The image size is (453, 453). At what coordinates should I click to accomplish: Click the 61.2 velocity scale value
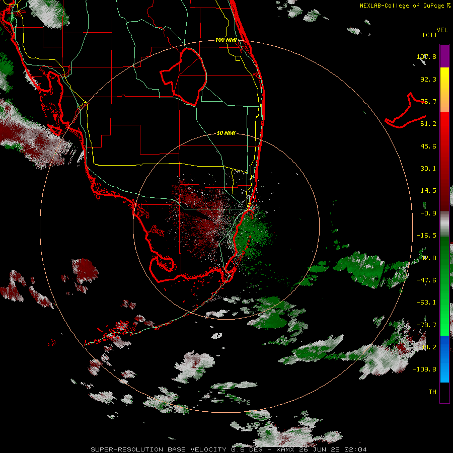tap(428, 124)
